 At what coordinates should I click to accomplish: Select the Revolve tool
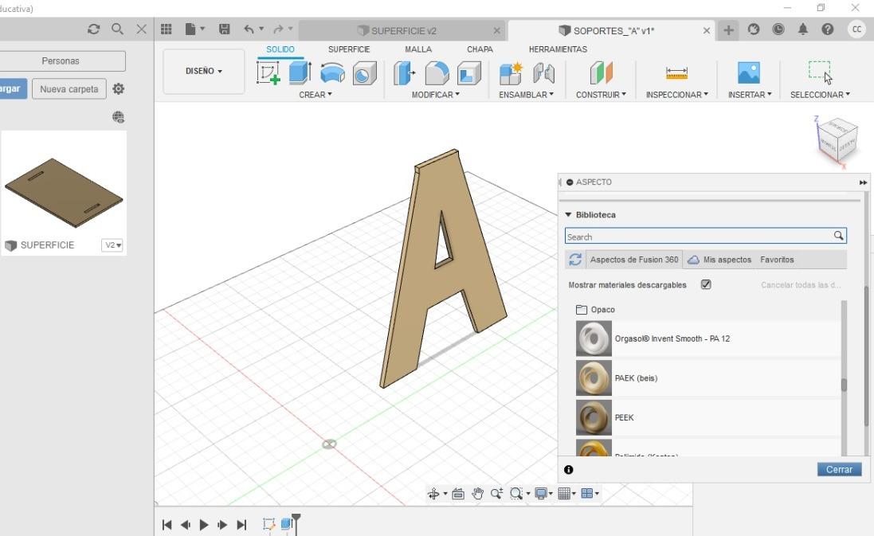pos(332,73)
